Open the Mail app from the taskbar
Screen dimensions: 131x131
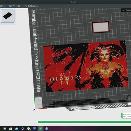click(17, 129)
